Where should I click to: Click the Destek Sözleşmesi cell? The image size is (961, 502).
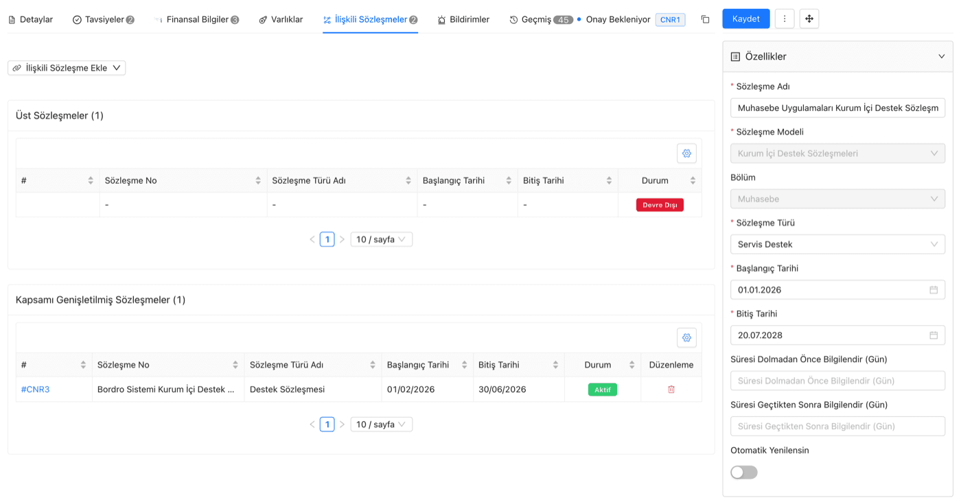313,390
